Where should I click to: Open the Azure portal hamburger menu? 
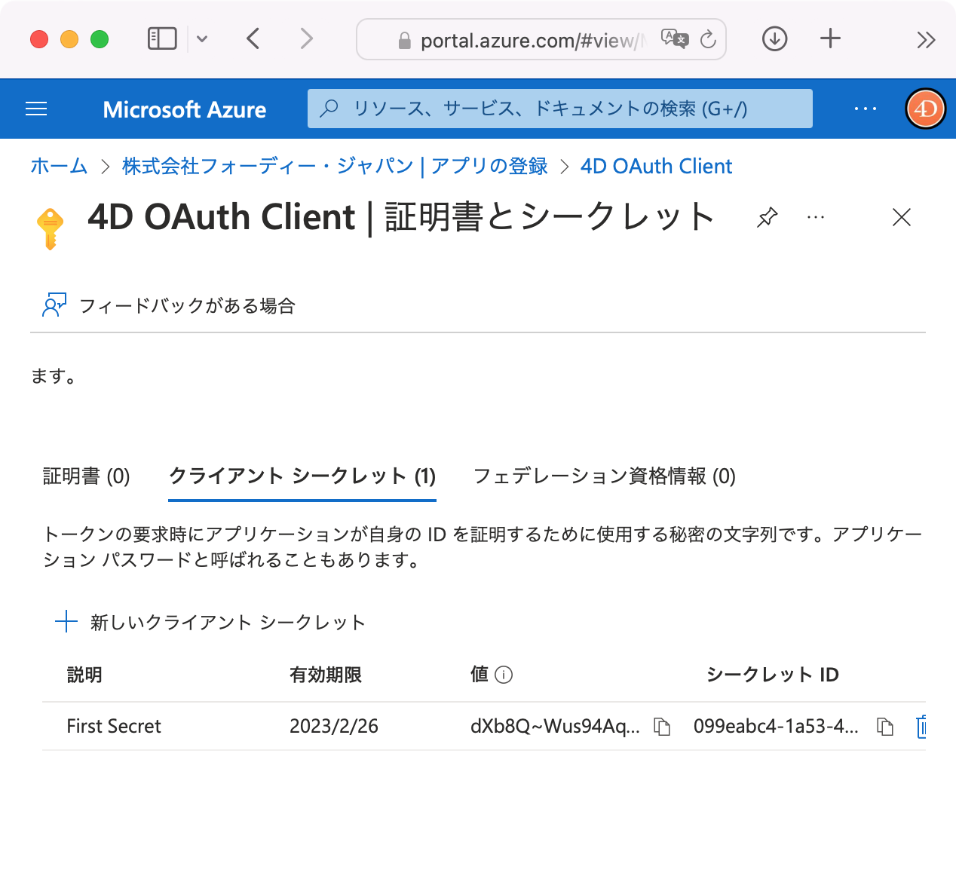pos(35,109)
